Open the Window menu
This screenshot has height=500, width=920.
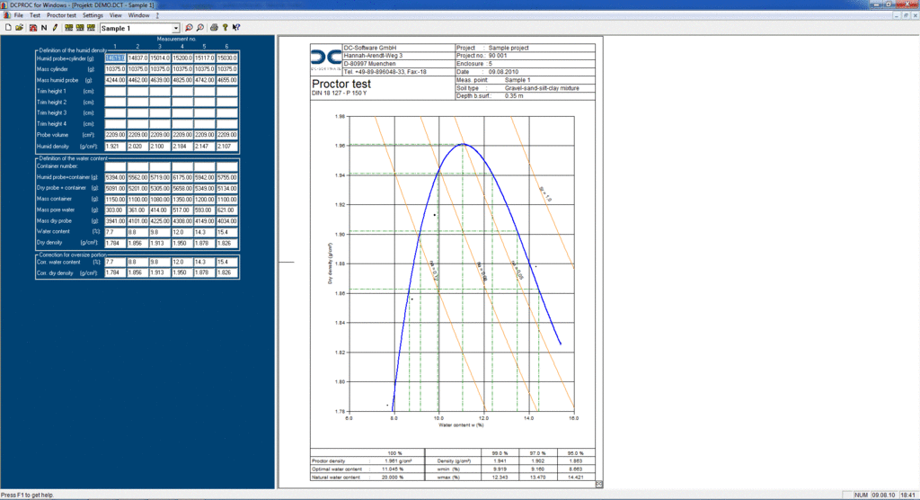139,15
